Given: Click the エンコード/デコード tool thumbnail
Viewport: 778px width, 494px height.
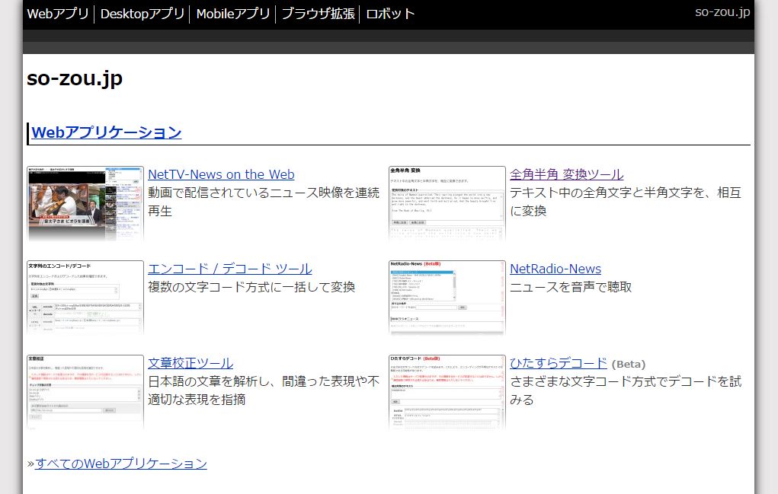Looking at the screenshot, I should [x=85, y=298].
